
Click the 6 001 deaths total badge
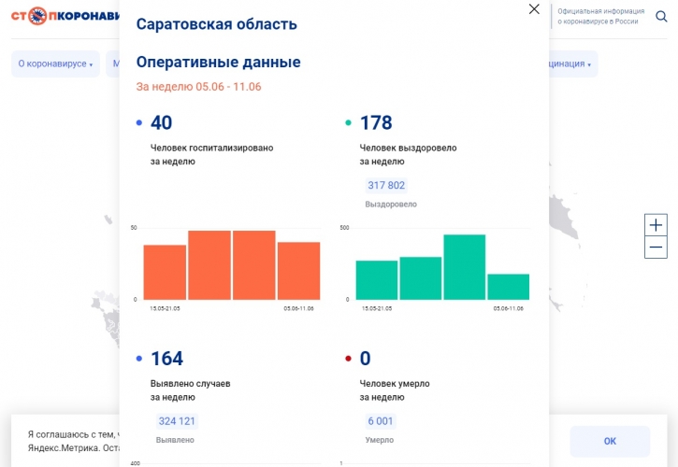[x=381, y=421]
